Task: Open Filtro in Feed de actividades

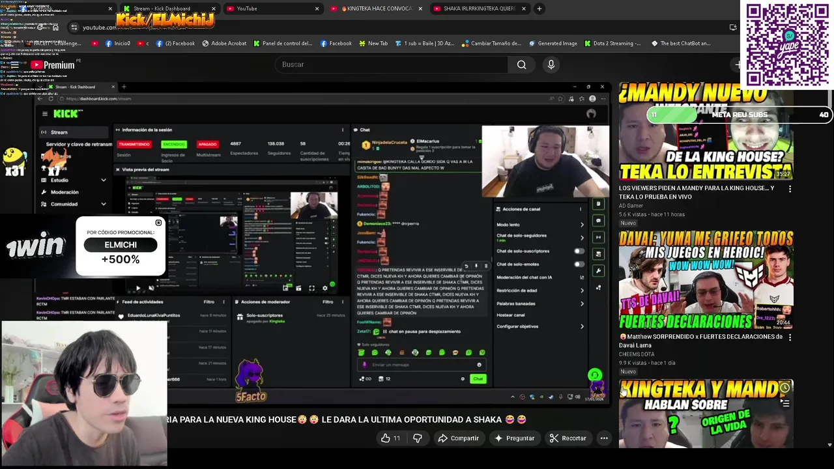Action: coord(209,302)
